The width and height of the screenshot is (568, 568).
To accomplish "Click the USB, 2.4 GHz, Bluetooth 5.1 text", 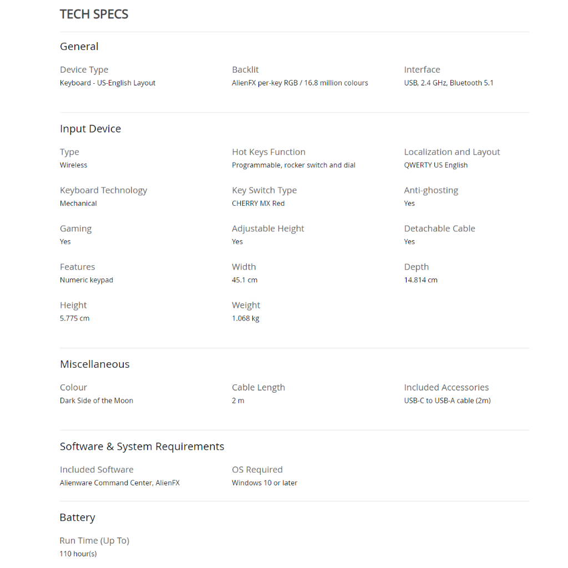I will click(x=448, y=83).
